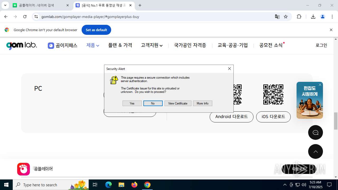Open the translate page icon
This screenshot has height=190, width=338.
coord(277,17)
